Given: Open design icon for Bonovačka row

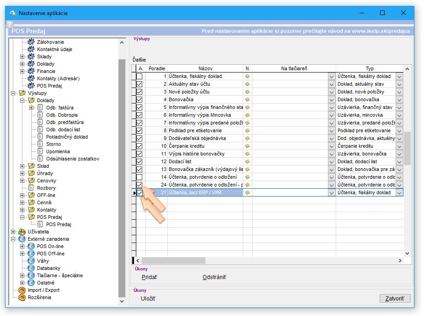Looking at the screenshot, I should [247, 99].
